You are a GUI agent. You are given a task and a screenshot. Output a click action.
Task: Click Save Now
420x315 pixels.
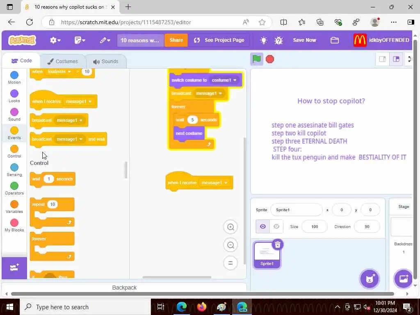click(304, 40)
